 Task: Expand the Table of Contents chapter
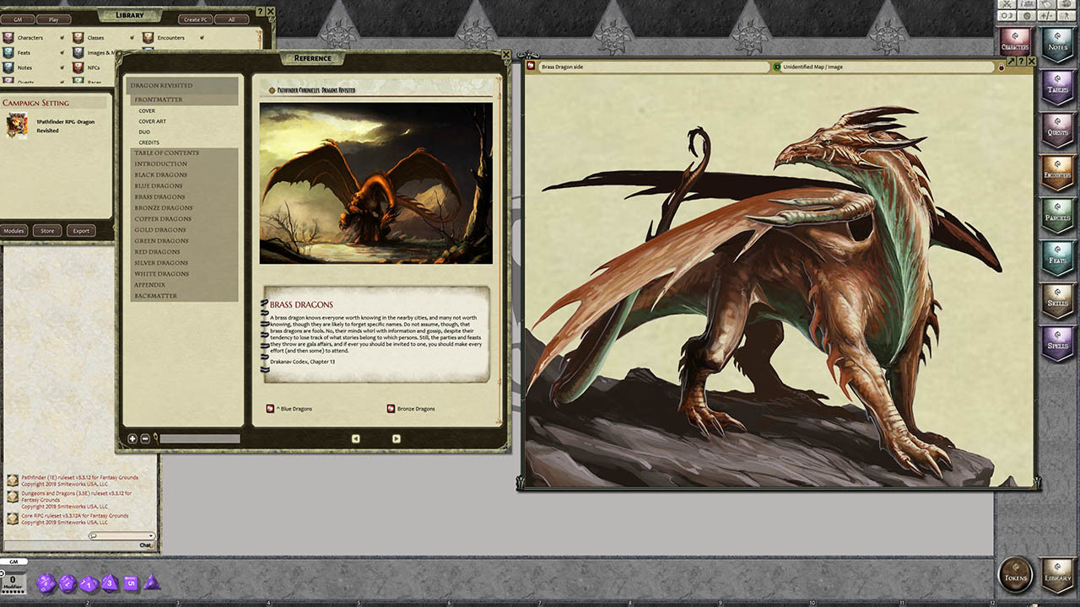[x=184, y=153]
